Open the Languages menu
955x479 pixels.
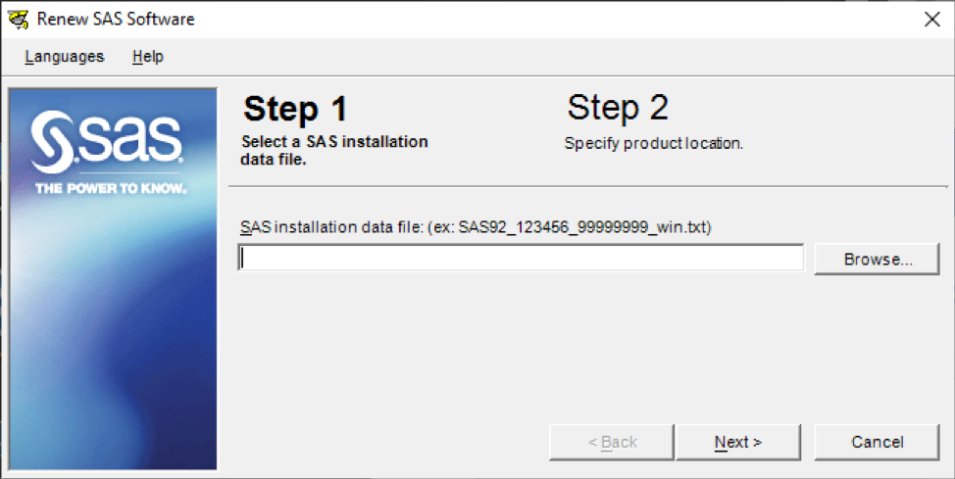(x=65, y=57)
